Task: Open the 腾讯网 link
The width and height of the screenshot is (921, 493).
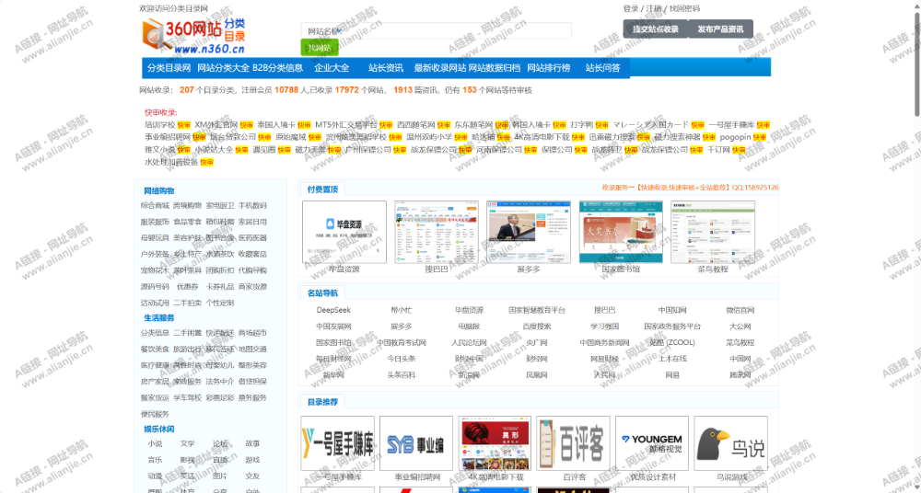Action: pyautogui.click(x=740, y=375)
